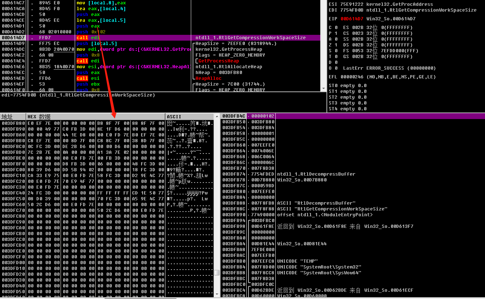Click the info line edi=7754FD0B

point(78,95)
